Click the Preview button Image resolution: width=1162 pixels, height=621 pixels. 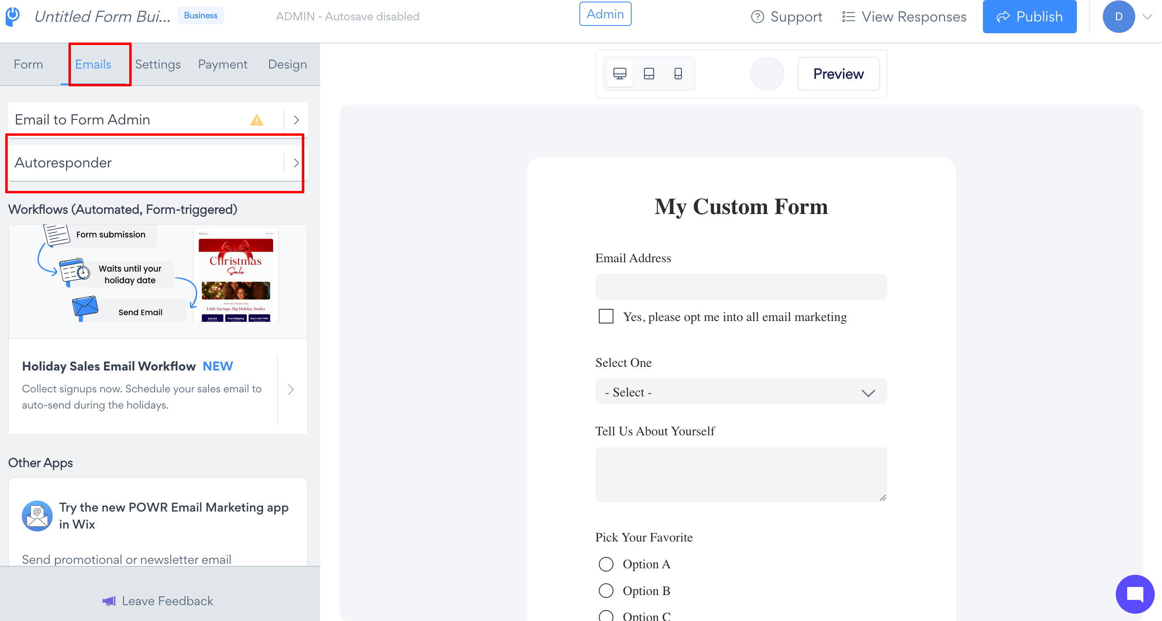tap(839, 73)
